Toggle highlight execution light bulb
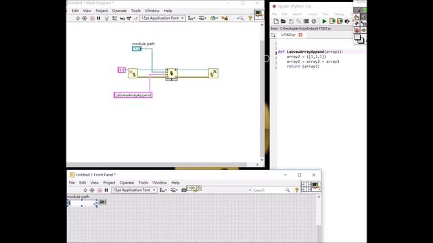 107,18
